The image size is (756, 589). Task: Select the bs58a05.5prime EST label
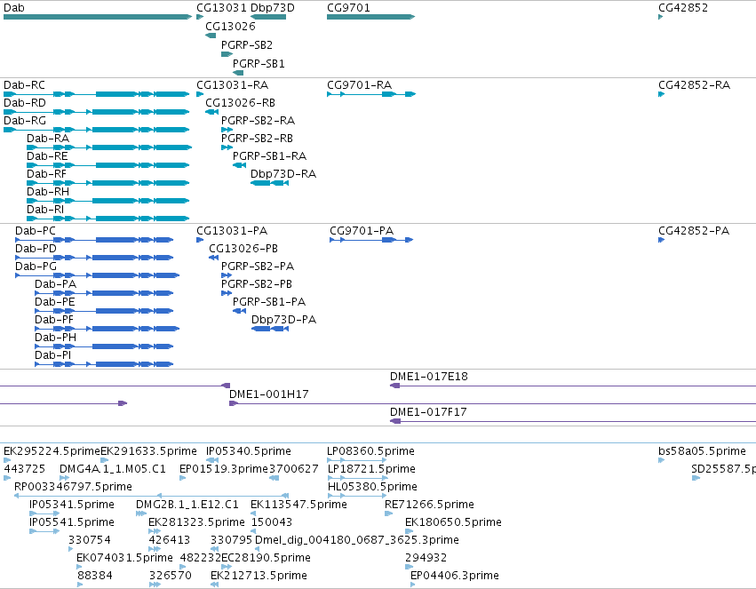point(702,451)
